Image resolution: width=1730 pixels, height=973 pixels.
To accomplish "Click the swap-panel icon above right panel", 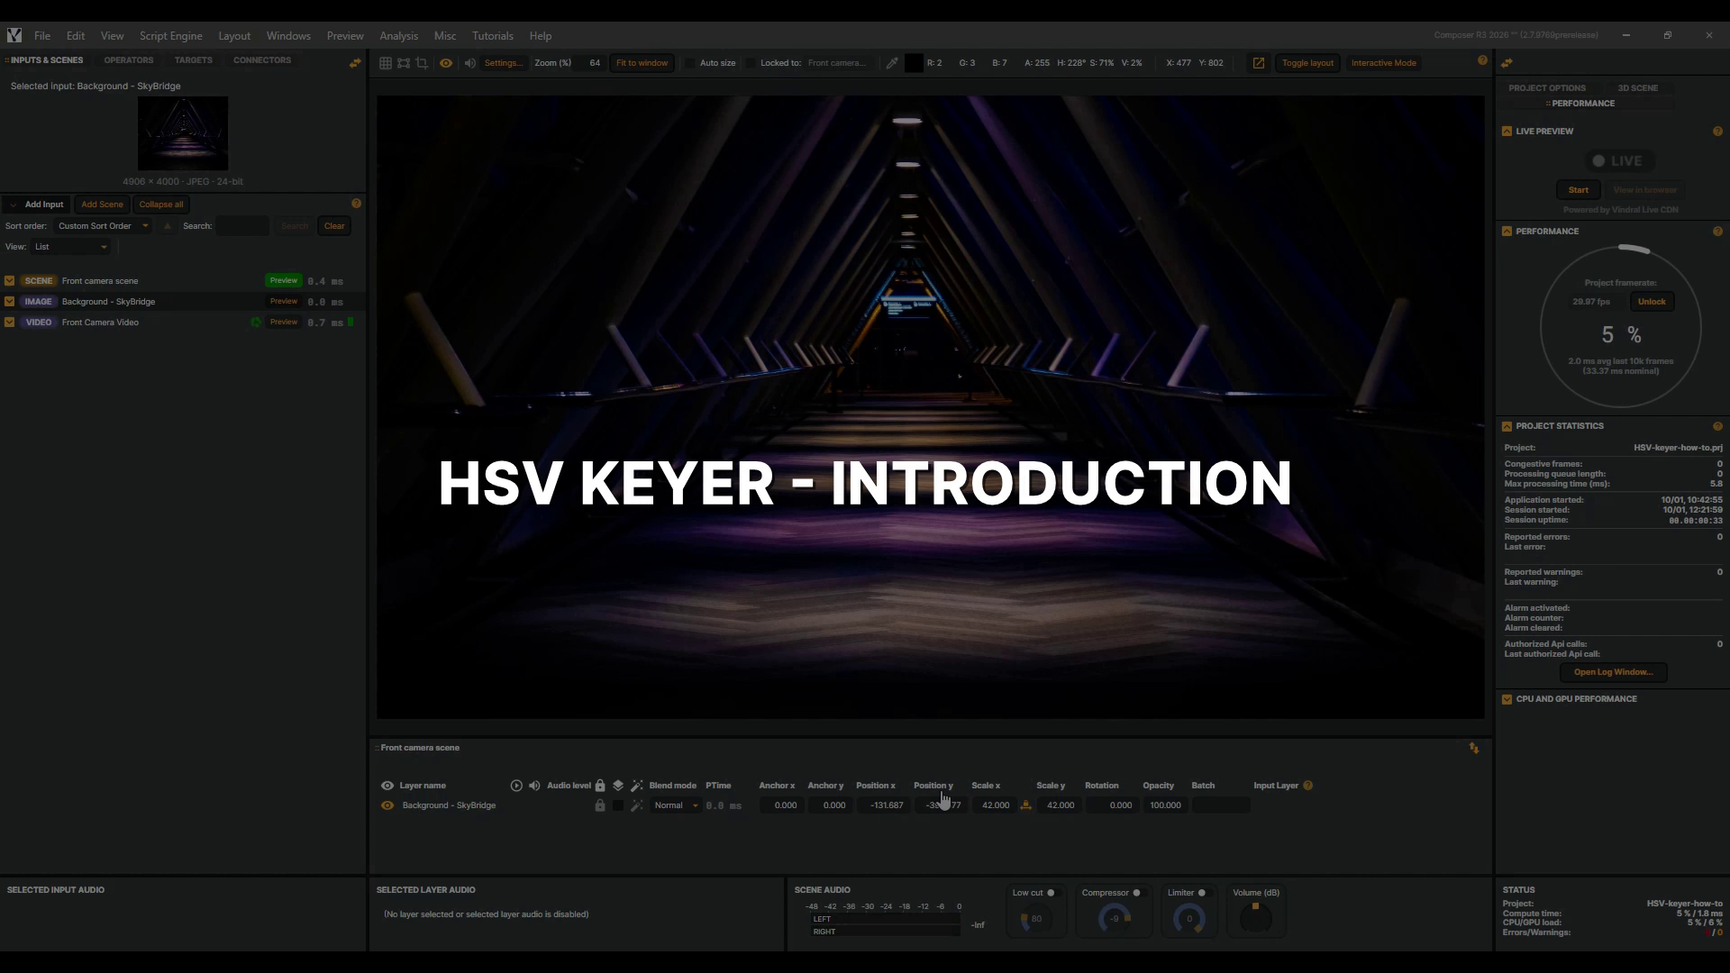I will 1507,62.
